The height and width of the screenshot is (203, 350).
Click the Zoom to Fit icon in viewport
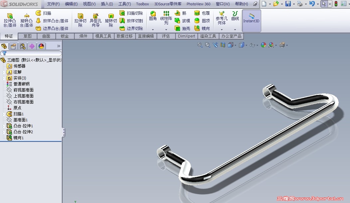click(200, 45)
